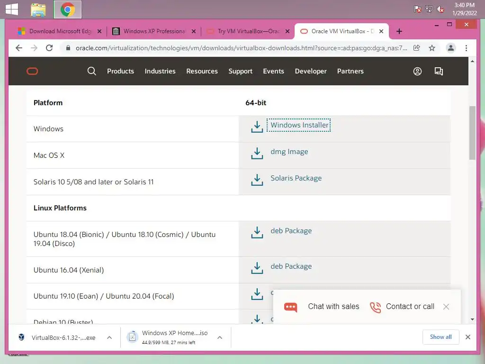Open File Explorer from the taskbar
485x364 pixels.
[x=38, y=9]
